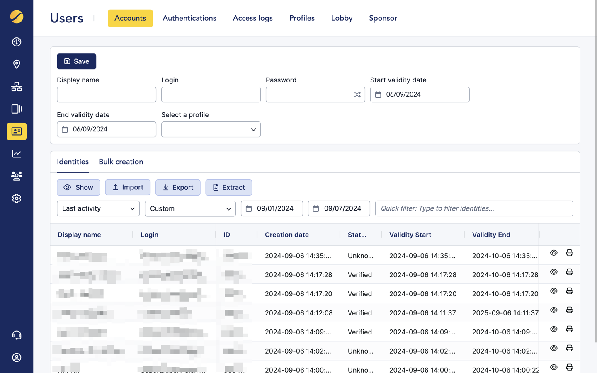597x373 pixels.
Task: Contact support via the headset icon
Action: point(17,335)
